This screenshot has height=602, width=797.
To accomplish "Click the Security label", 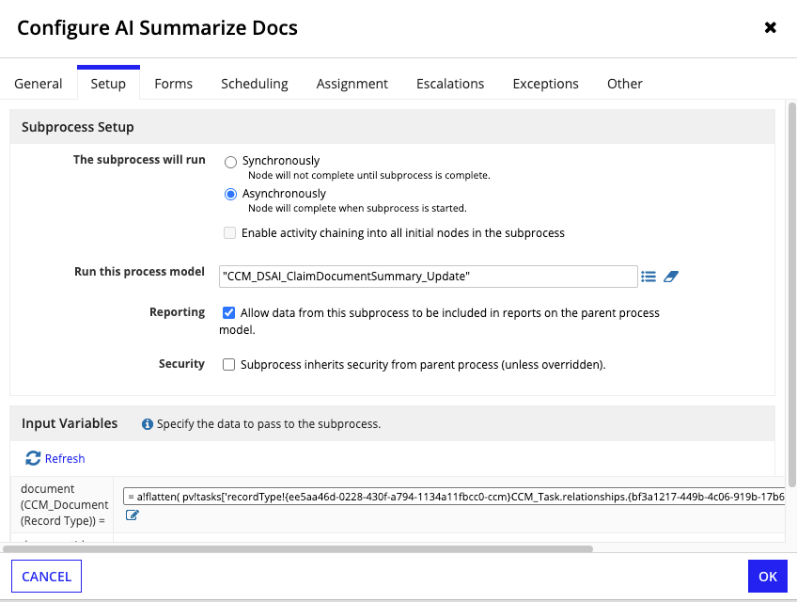I will (x=181, y=364).
